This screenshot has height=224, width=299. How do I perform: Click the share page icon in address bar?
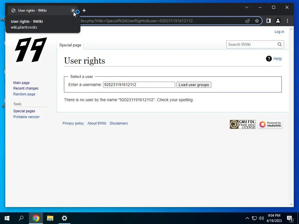[x=248, y=21]
